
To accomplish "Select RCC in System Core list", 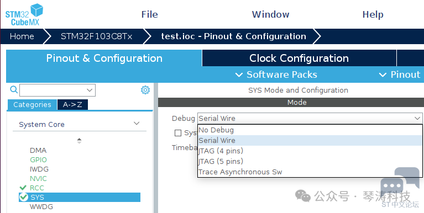I will point(37,188).
